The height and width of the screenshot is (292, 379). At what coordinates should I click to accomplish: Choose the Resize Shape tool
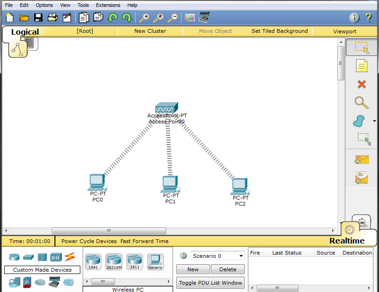pyautogui.click(x=364, y=139)
